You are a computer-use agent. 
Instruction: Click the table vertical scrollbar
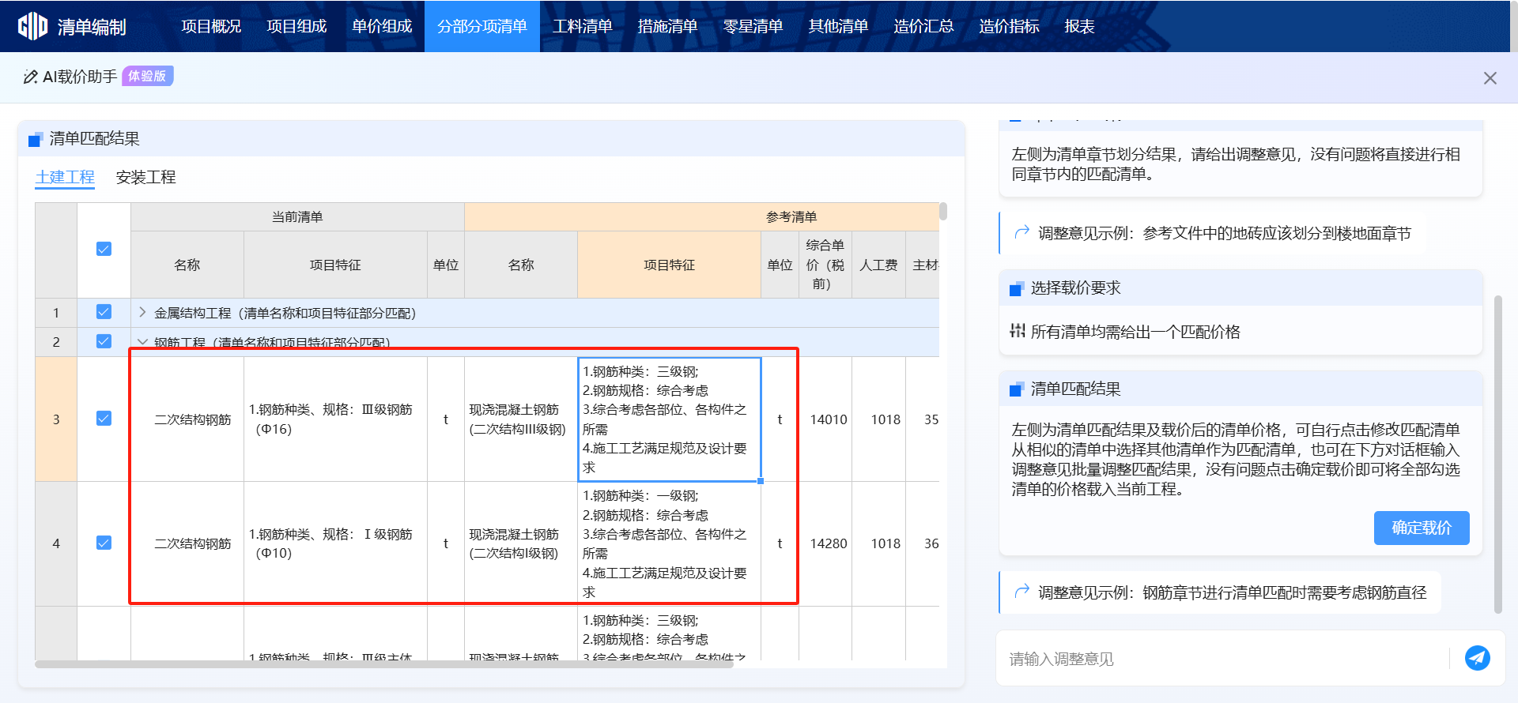click(943, 212)
